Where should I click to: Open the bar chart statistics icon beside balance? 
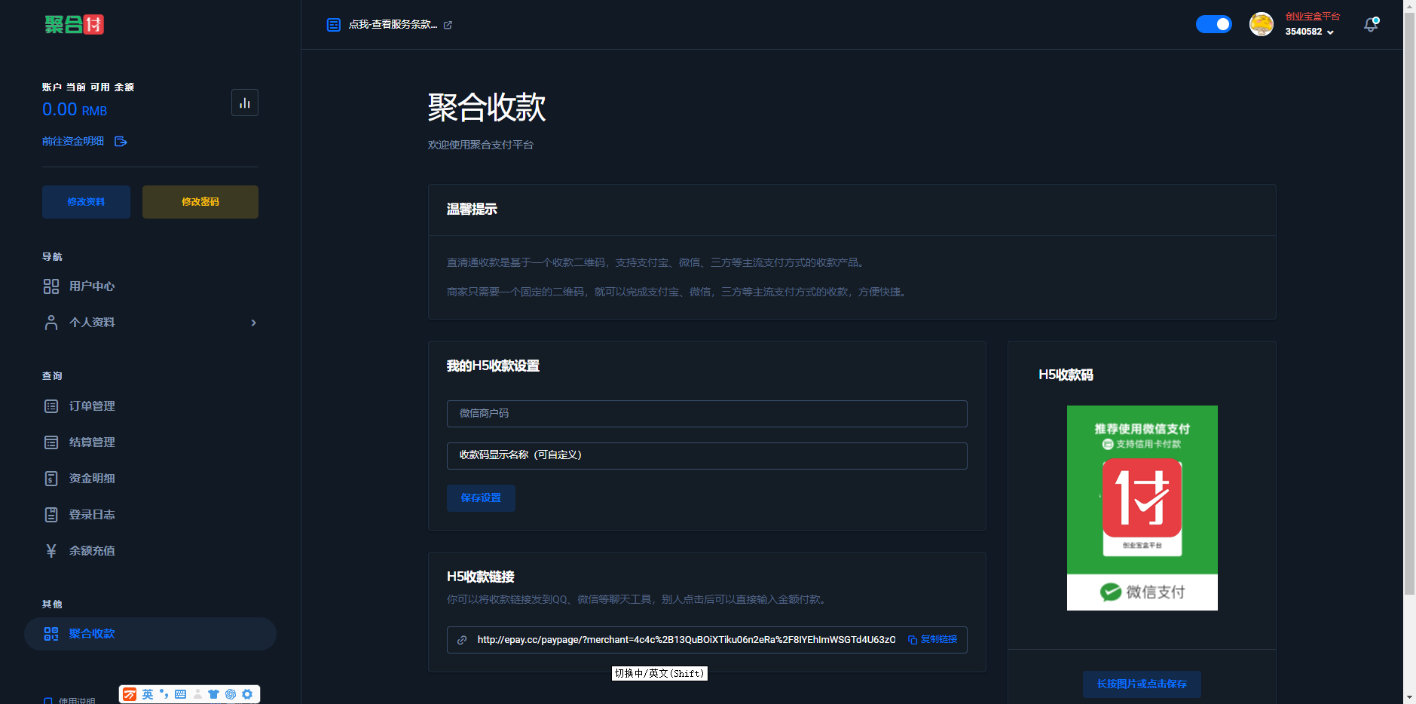[x=245, y=102]
